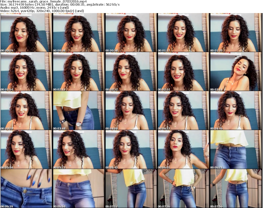Click the thumbnail stamped 00:05:43
Screen dimensions: 263x208
point(131,150)
